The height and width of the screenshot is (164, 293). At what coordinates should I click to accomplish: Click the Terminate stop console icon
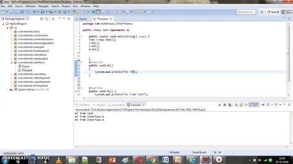pos(220,105)
